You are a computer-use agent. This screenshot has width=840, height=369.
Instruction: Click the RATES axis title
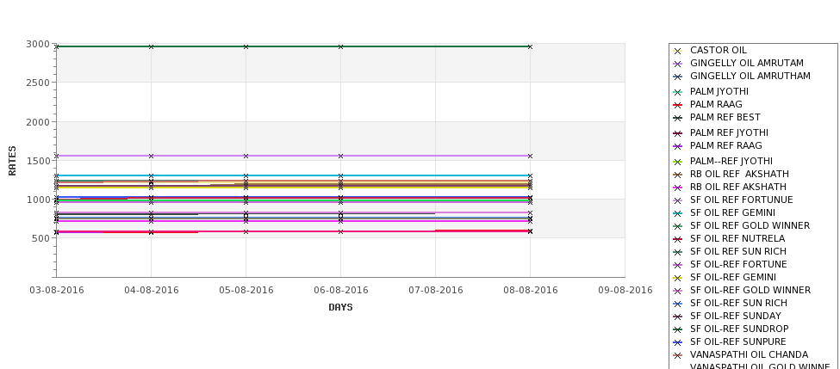tap(12, 161)
